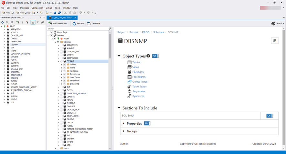Open the Default style dropdown
Viewport: 286px width, 154px height.
tap(278, 24)
